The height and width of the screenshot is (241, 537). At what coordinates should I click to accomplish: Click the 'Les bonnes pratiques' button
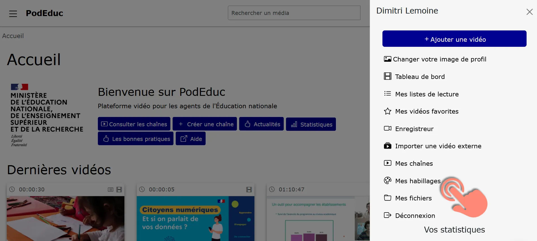click(136, 139)
